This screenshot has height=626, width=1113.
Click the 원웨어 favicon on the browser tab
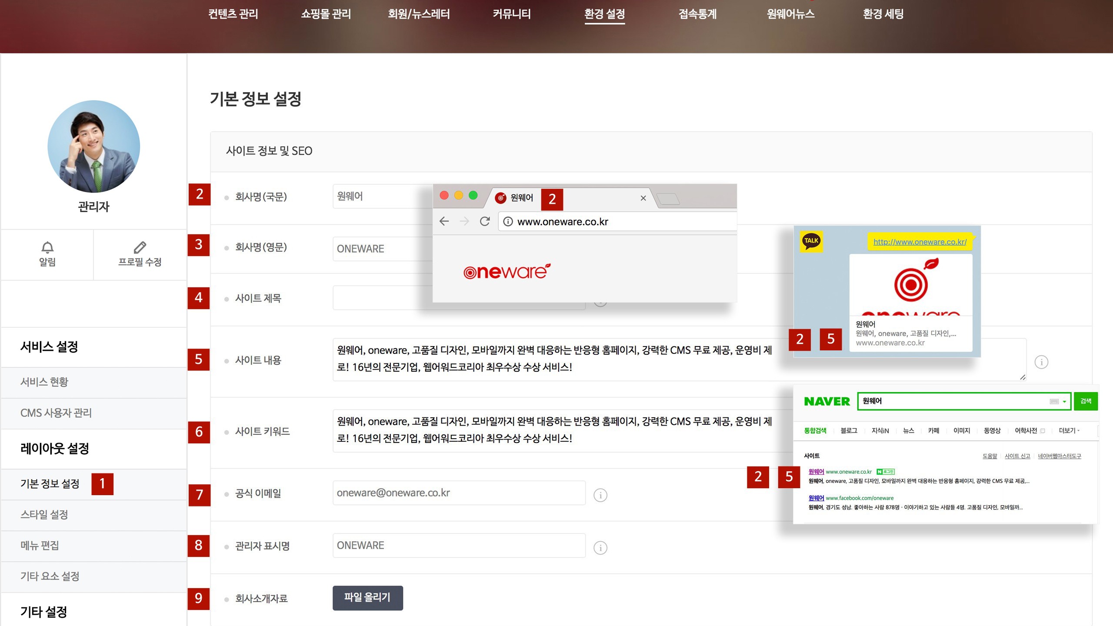(500, 198)
